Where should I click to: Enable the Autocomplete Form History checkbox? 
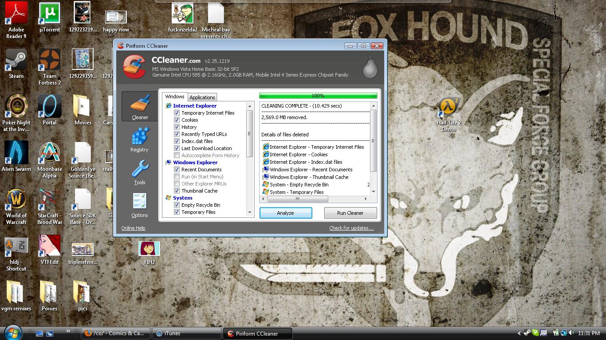[x=177, y=155]
